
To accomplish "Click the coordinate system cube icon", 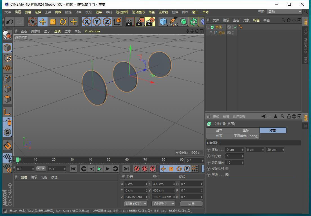I will (117, 22).
